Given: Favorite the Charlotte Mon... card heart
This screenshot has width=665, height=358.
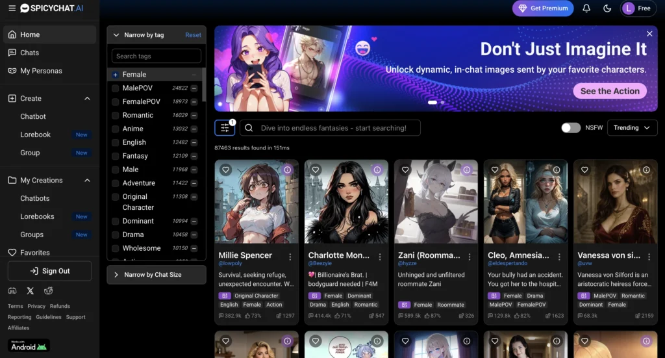Looking at the screenshot, I should pos(316,170).
